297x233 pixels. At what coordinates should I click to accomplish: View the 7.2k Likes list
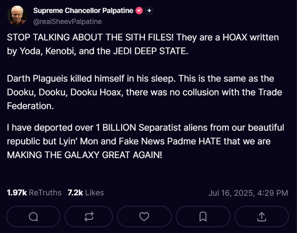[x=85, y=193]
